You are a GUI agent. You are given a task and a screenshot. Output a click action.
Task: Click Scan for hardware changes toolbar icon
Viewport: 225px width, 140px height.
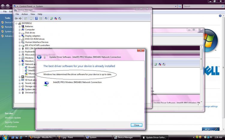tap(46, 19)
